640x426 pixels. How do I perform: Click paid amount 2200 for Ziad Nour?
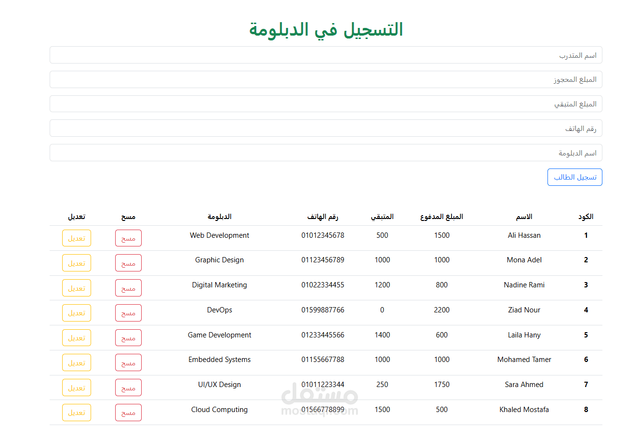click(442, 310)
